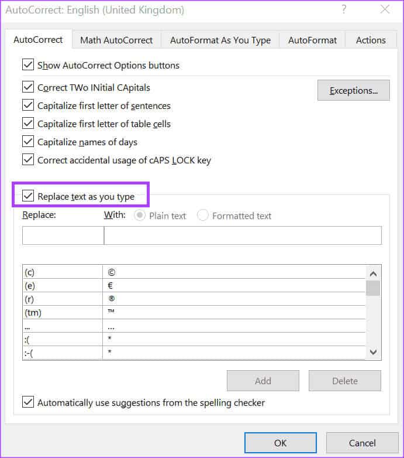Select the Formatted text radio button
404x458 pixels.
(x=203, y=216)
